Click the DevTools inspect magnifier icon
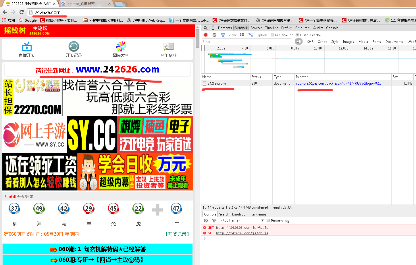 [205, 28]
